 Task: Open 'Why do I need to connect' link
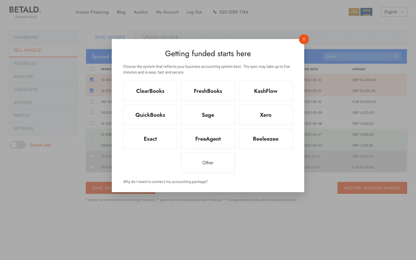[165, 182]
